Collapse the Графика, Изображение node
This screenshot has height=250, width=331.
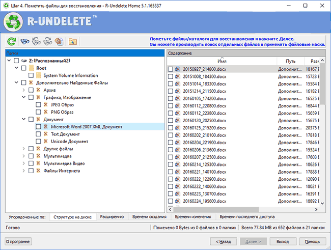coord(23,97)
